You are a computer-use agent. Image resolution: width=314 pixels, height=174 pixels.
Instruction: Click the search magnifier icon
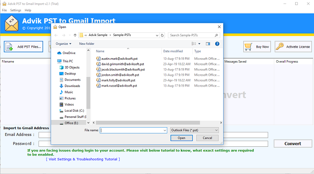(x=216, y=35)
